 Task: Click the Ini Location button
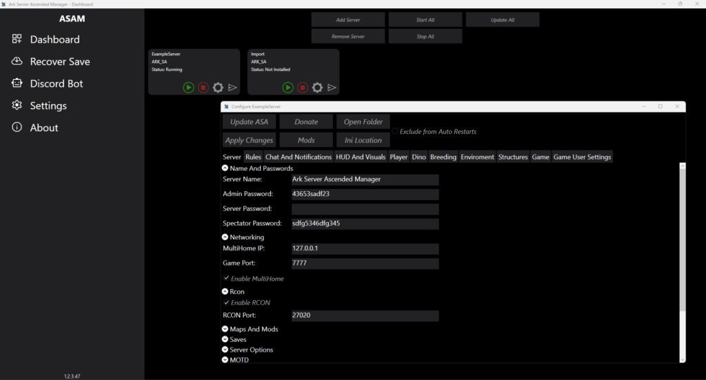pos(363,140)
